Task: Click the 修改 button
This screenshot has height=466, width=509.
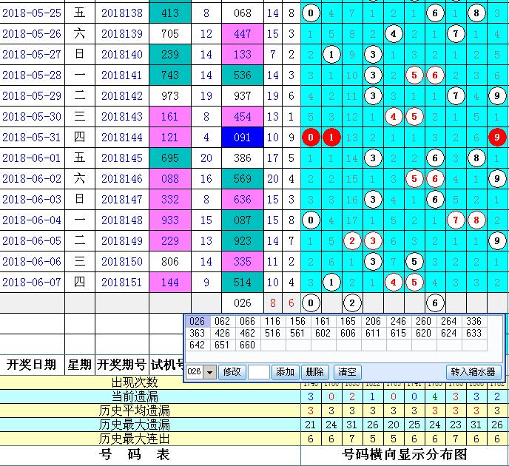Action: [232, 372]
